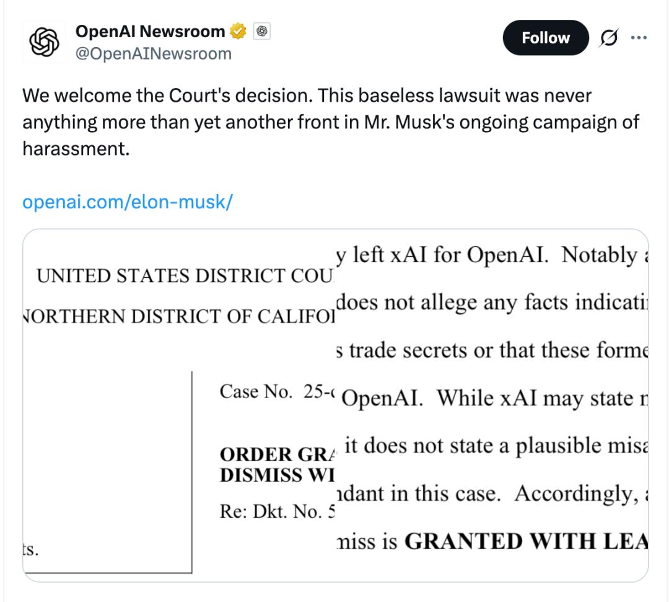Click the small OpenAI affiliation badge
Viewport: 669px width, 602px height.
[x=261, y=31]
